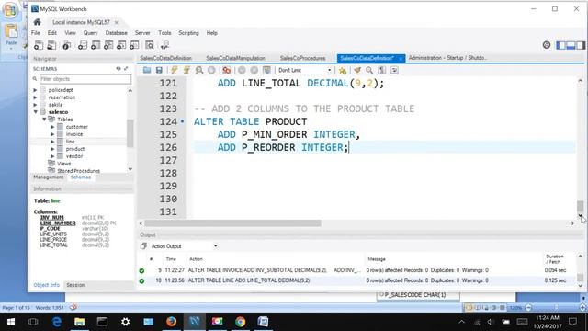Screen dimensions: 588x331
Task: Open the find panel magnifier icon
Action: pyautogui.click(x=369, y=70)
